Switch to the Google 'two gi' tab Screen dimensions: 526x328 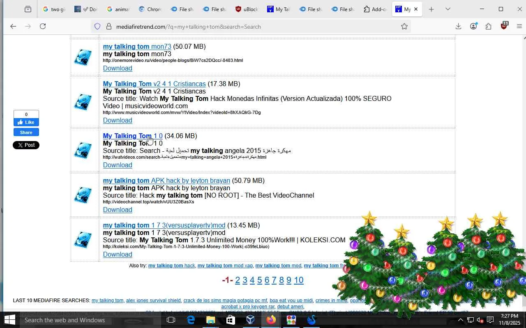click(x=53, y=9)
